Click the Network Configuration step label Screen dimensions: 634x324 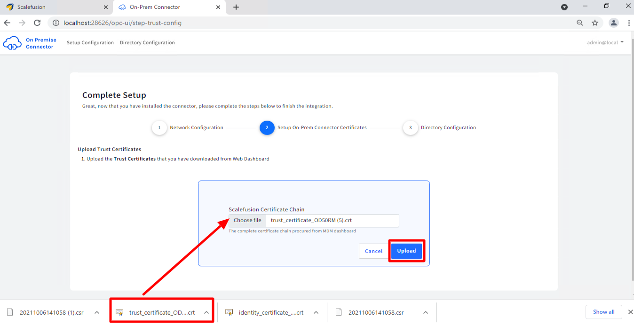pyautogui.click(x=197, y=128)
